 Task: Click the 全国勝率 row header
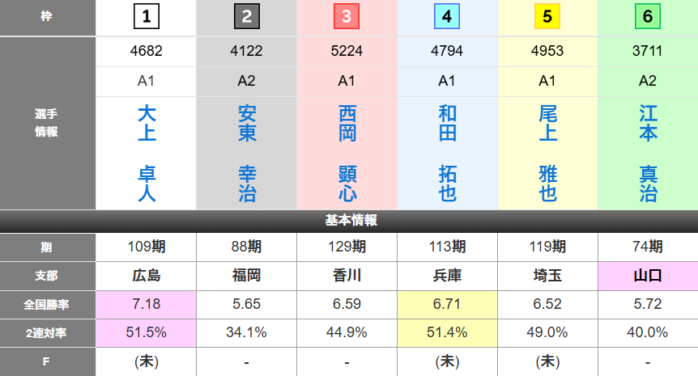point(48,304)
